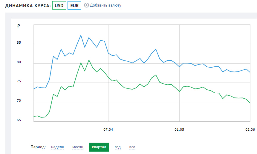Click the 65 value on vertical axis

[19, 120]
